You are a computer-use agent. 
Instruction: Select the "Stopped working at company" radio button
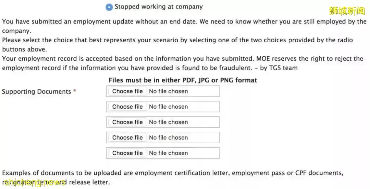click(x=109, y=7)
